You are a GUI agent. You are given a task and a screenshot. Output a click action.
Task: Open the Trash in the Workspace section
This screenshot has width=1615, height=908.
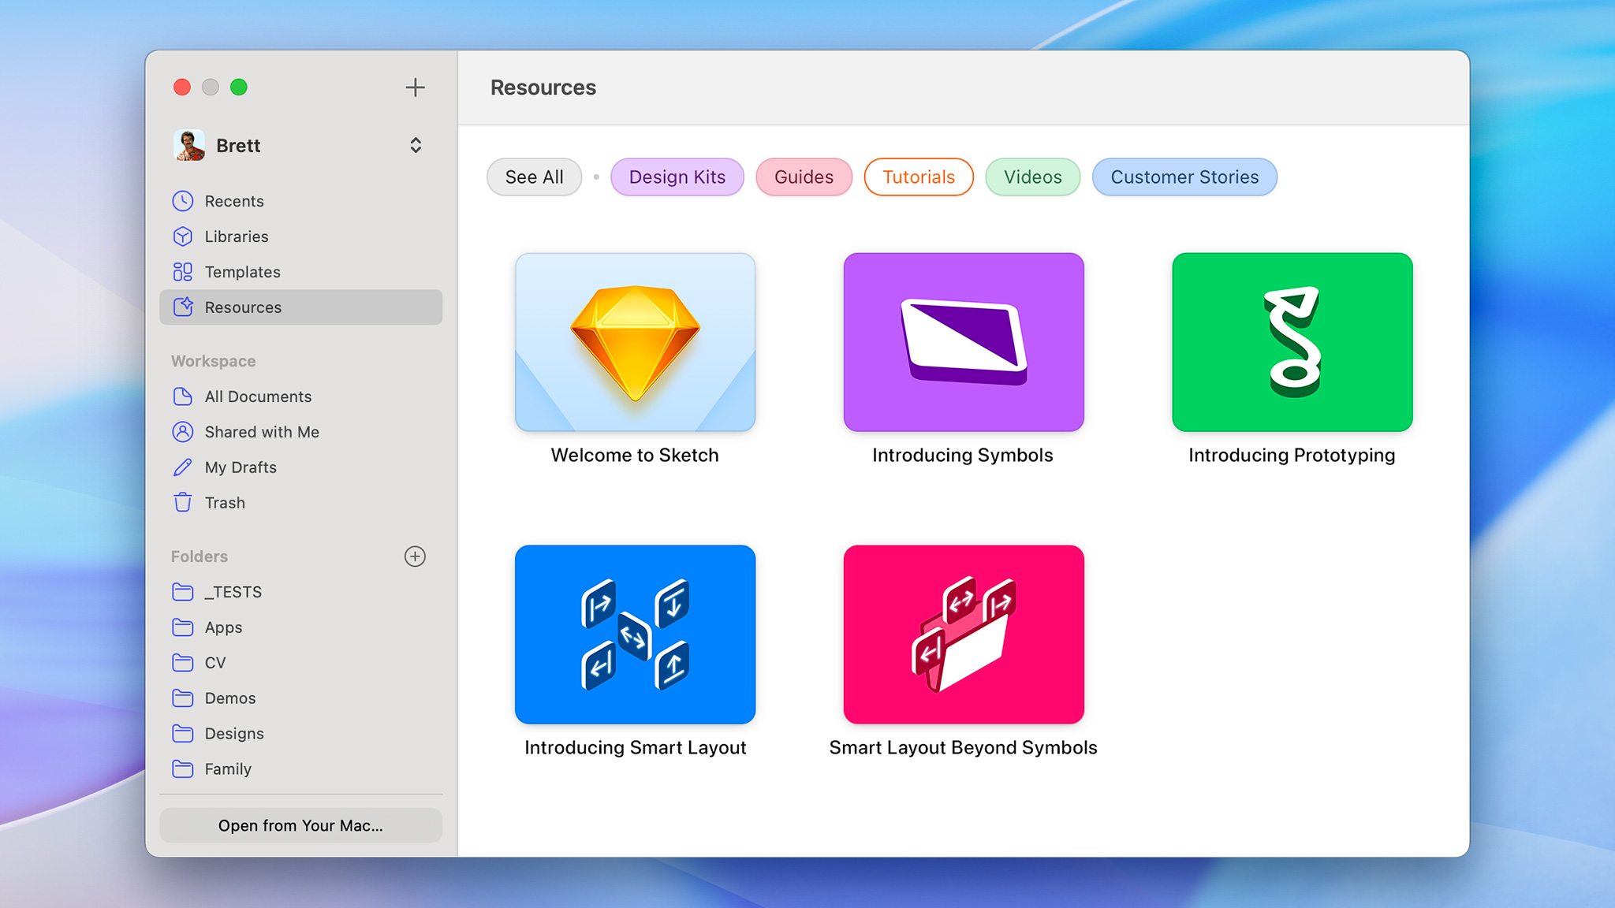(224, 503)
